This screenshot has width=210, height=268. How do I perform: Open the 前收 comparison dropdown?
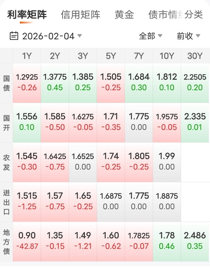click(x=188, y=36)
